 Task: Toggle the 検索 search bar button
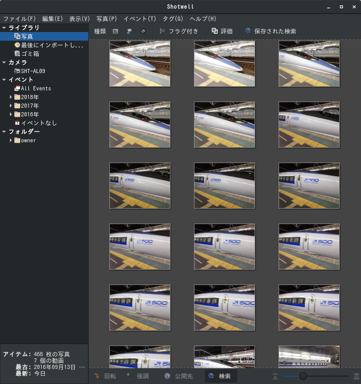pyautogui.click(x=221, y=376)
